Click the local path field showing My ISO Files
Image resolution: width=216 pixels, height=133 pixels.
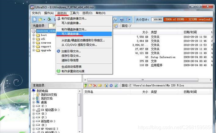pos(171,85)
